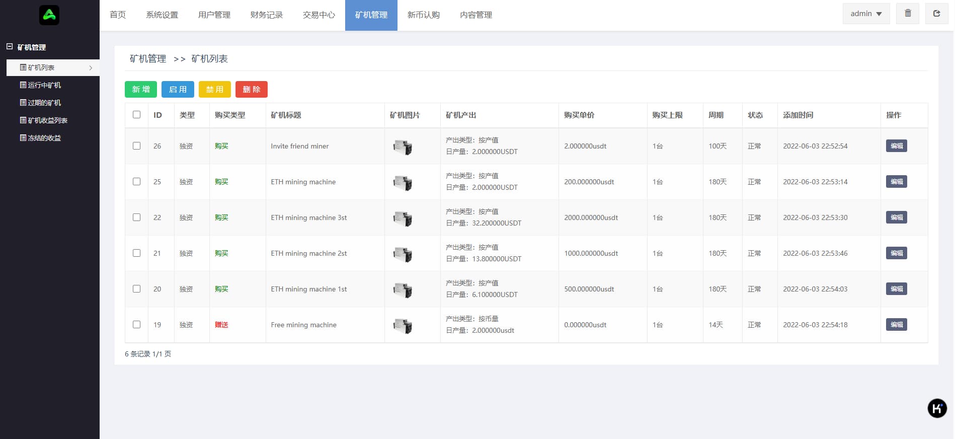Click the green logo in the top-left corner
The image size is (955, 439).
tap(49, 15)
